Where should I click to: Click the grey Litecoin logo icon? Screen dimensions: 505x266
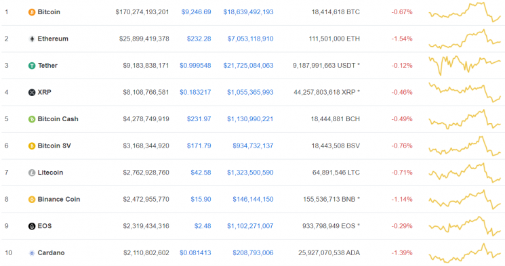tap(32, 173)
